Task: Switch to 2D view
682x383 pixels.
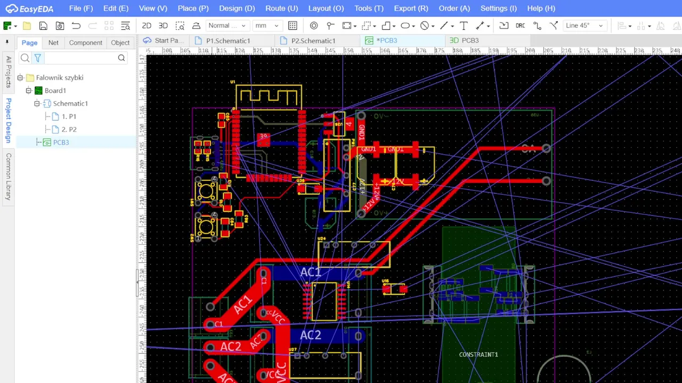Action: coord(147,26)
